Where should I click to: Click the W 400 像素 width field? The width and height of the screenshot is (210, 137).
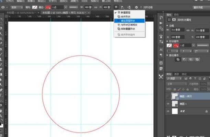coord(88,7)
